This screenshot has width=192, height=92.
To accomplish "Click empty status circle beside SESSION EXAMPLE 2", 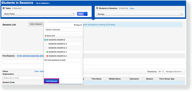I will [x=47, y=44].
